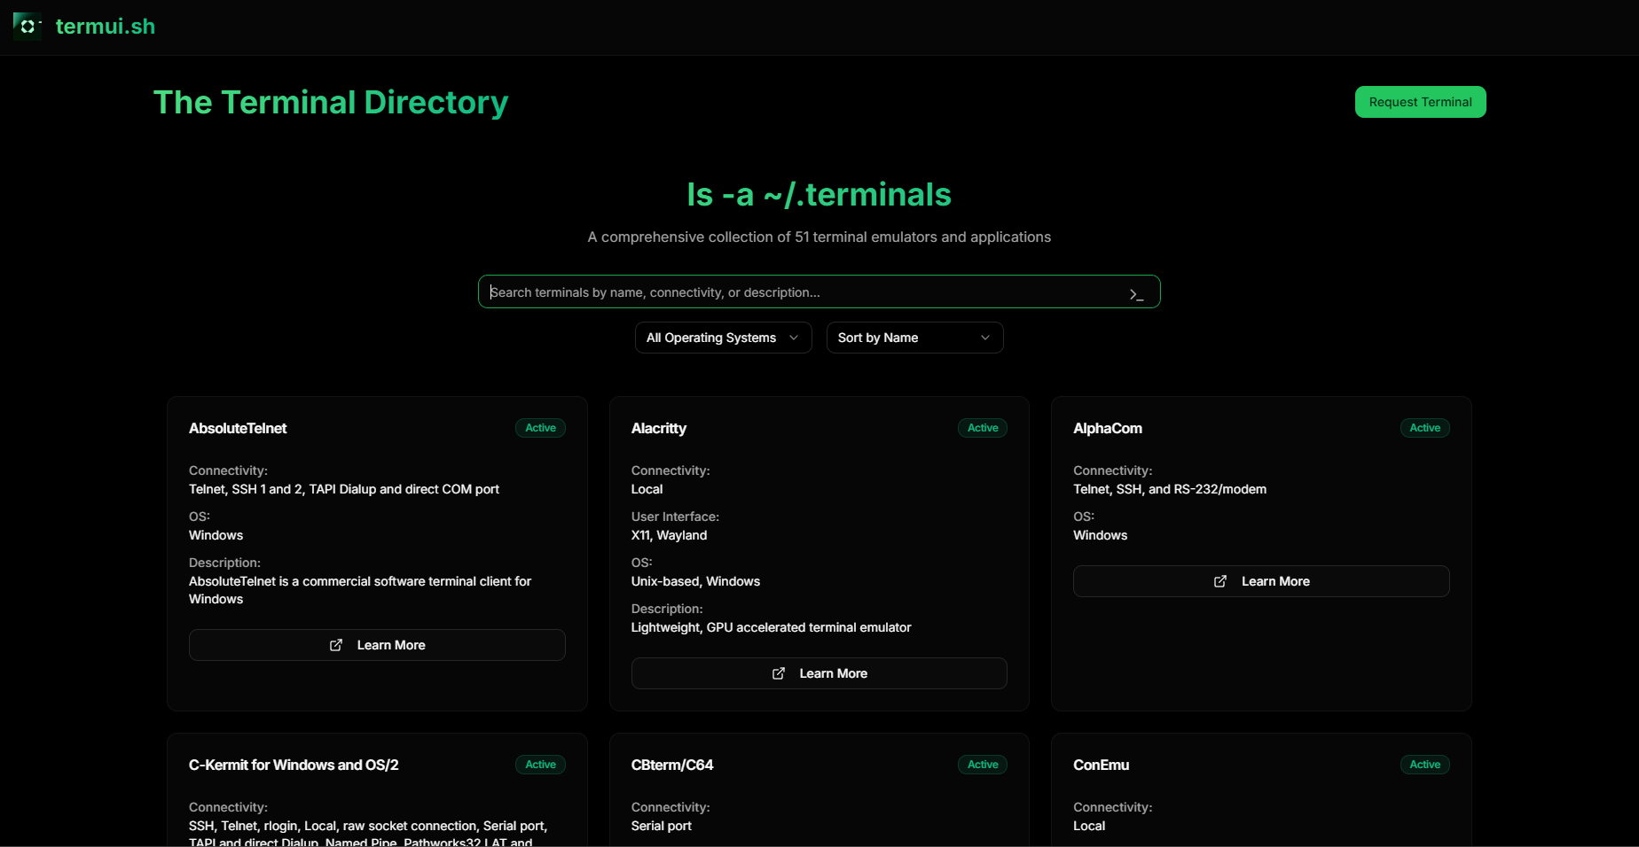Click The Terminal Directory heading

[x=330, y=102]
